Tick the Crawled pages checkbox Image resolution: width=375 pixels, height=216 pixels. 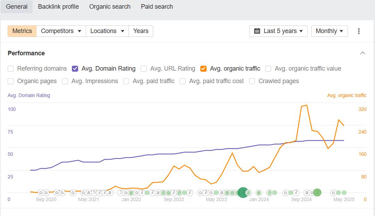click(252, 81)
